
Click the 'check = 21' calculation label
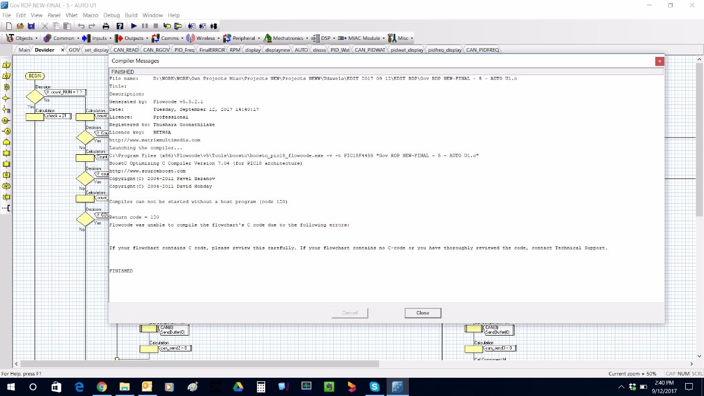click(57, 116)
